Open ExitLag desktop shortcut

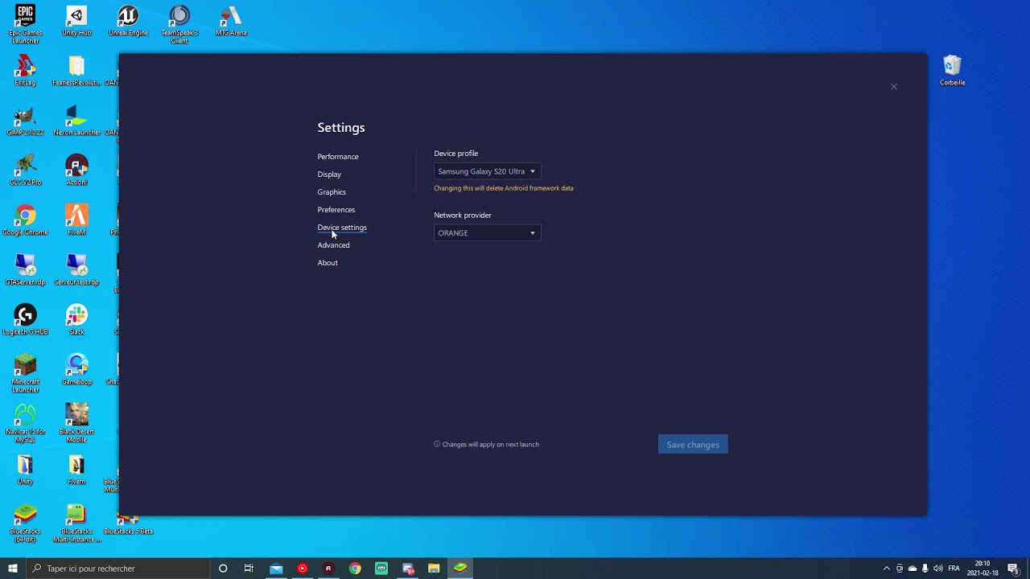pyautogui.click(x=25, y=72)
